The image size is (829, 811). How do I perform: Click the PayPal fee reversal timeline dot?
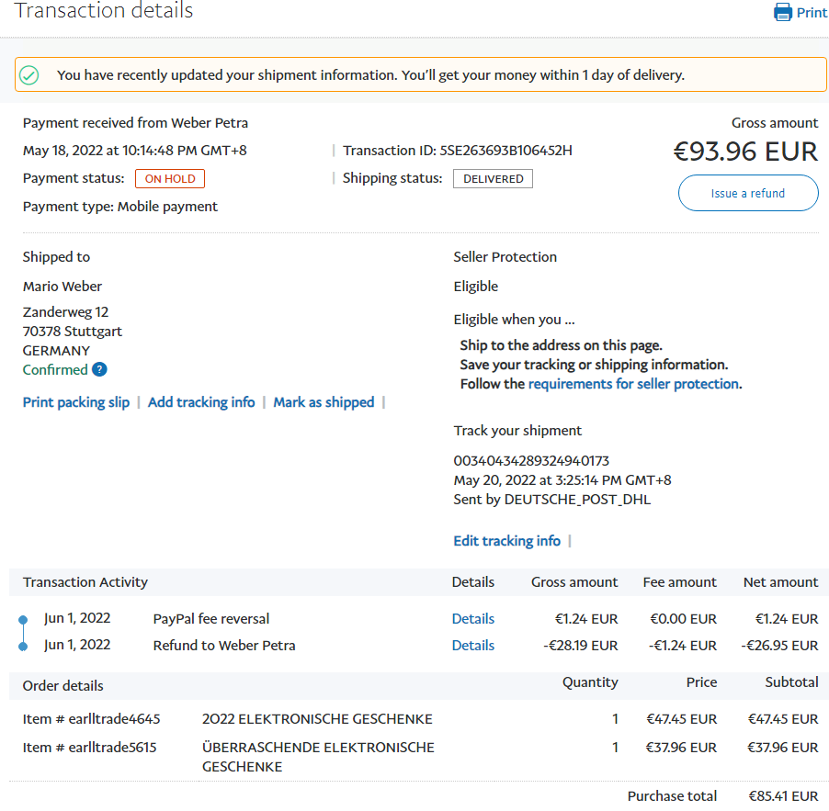coord(23,620)
